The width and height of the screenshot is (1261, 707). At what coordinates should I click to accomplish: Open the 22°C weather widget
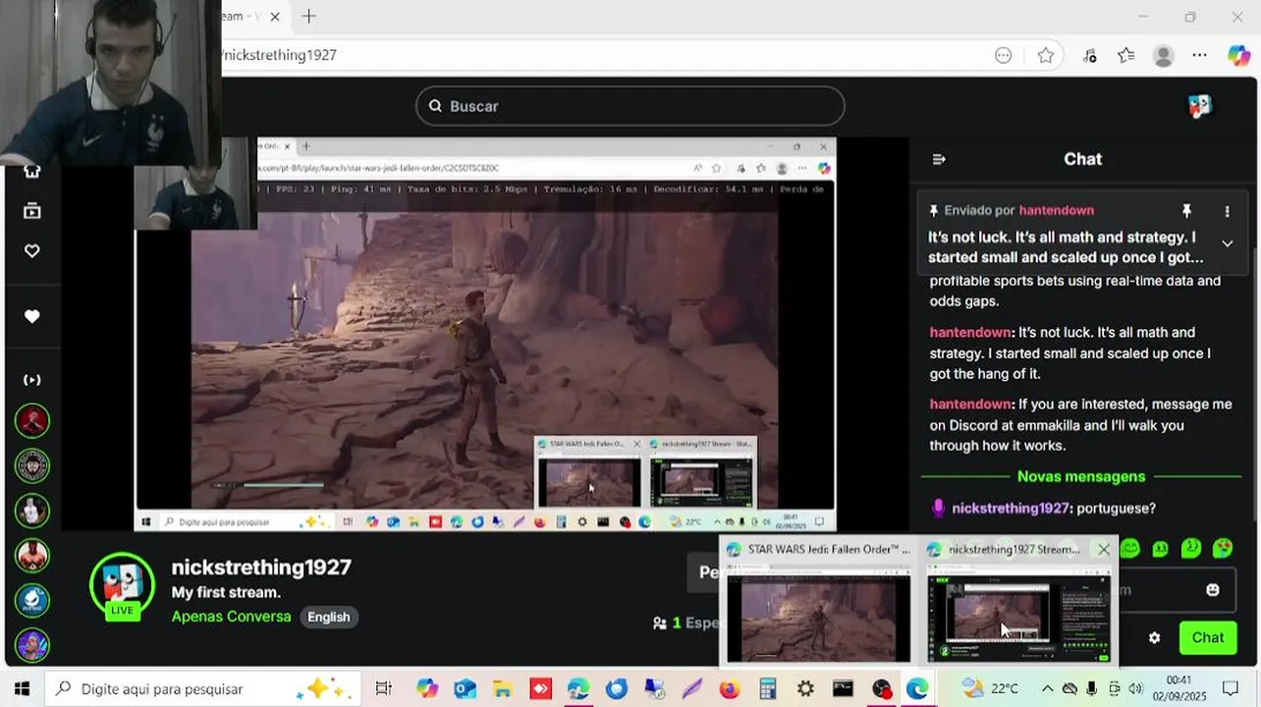pos(989,689)
